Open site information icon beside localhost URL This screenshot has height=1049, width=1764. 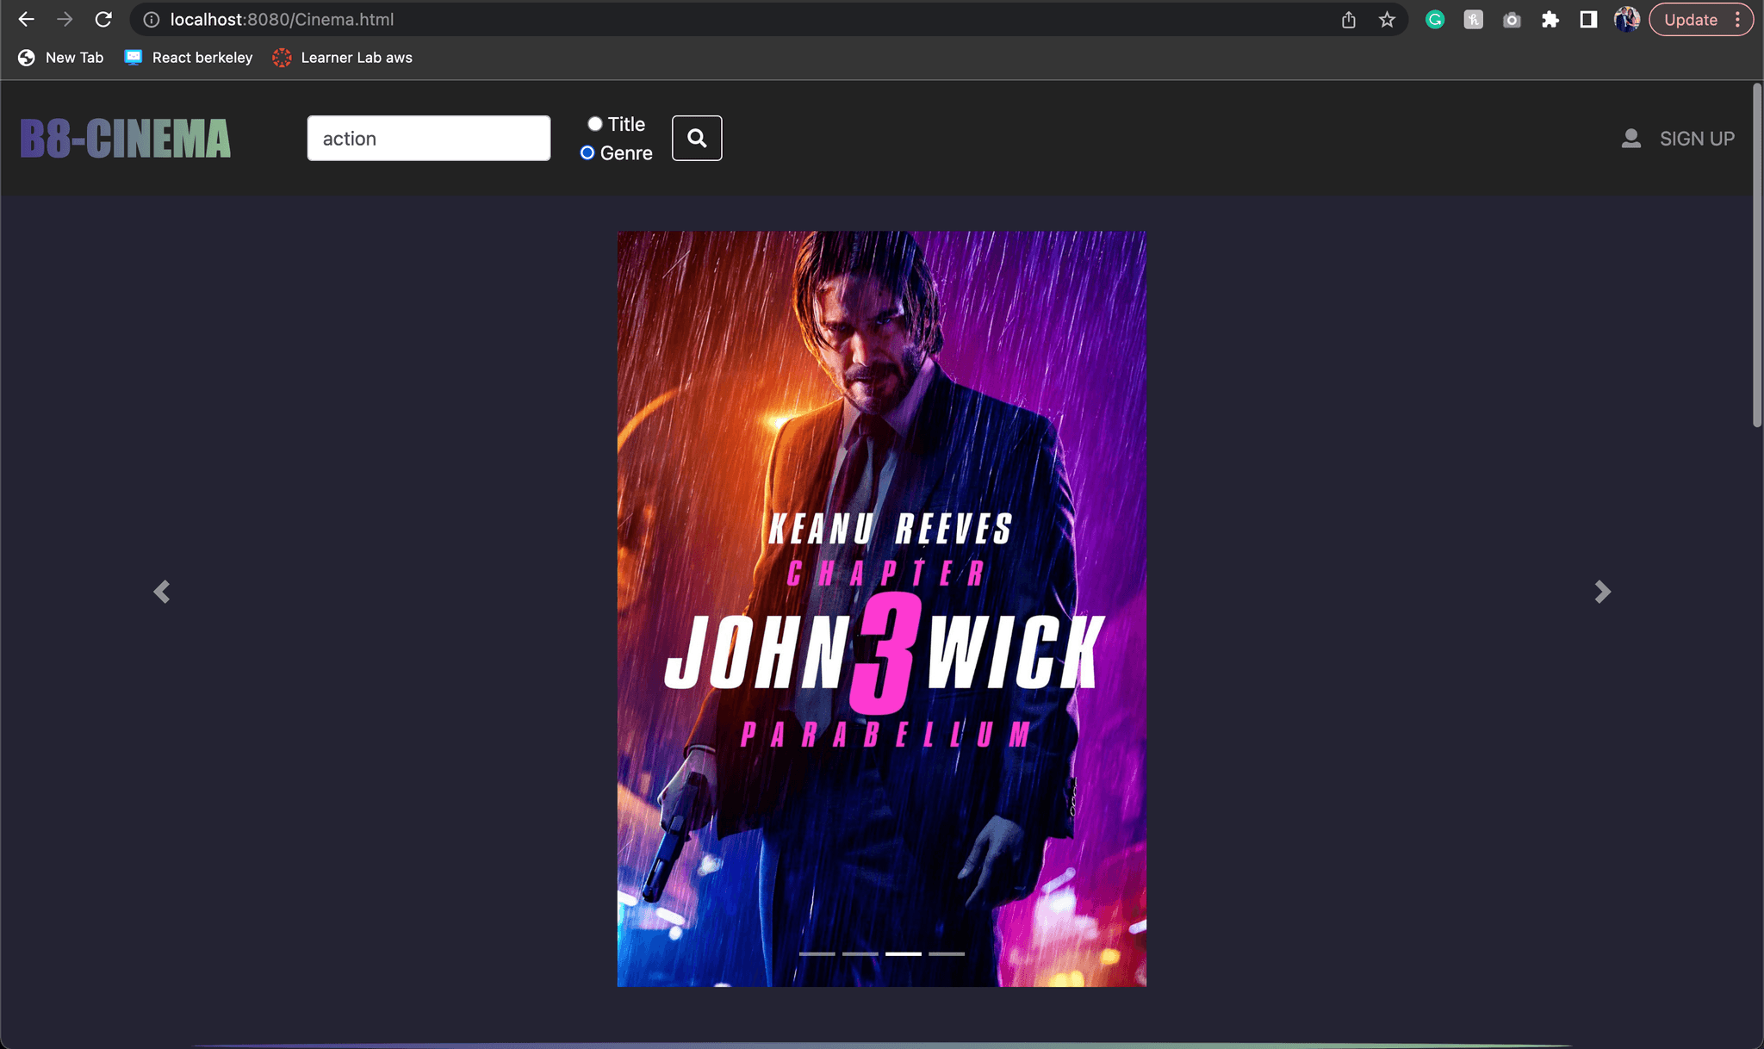click(x=152, y=19)
